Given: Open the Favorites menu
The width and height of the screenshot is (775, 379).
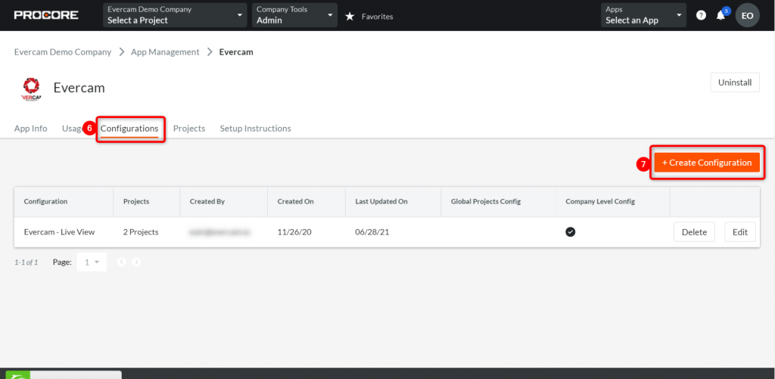Looking at the screenshot, I should [x=377, y=17].
